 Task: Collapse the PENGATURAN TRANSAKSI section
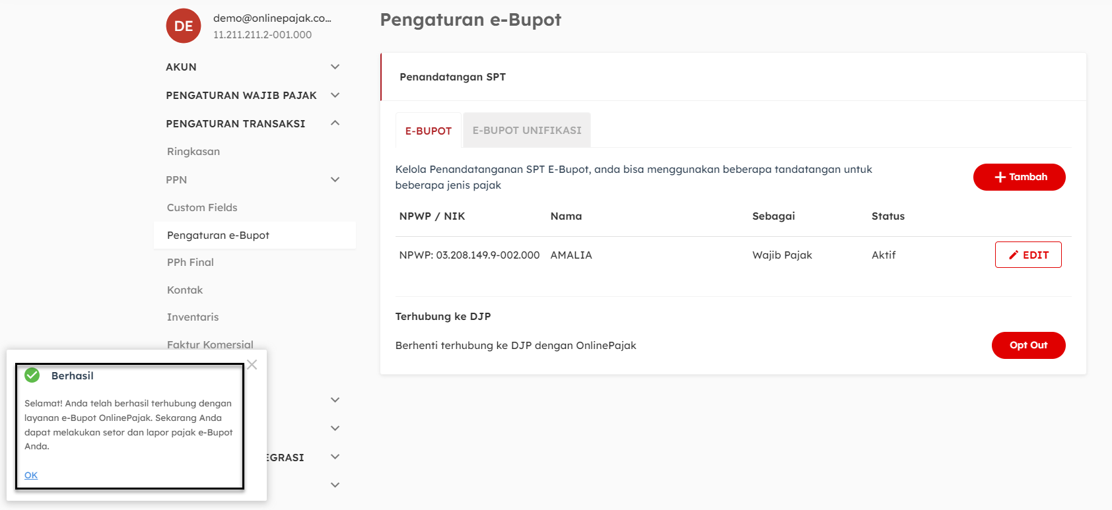pos(335,123)
